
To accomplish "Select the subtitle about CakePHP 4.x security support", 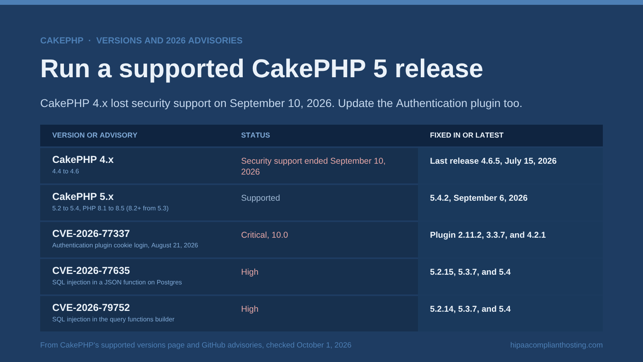I will [281, 103].
